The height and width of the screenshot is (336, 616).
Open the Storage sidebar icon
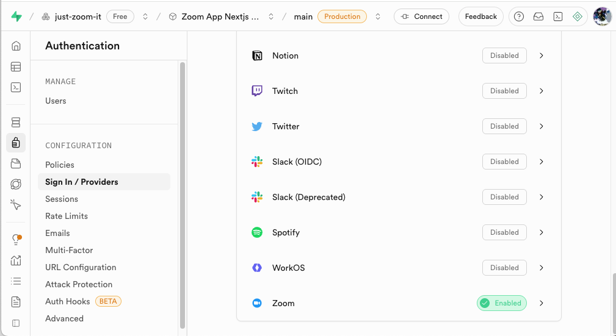pos(16,163)
